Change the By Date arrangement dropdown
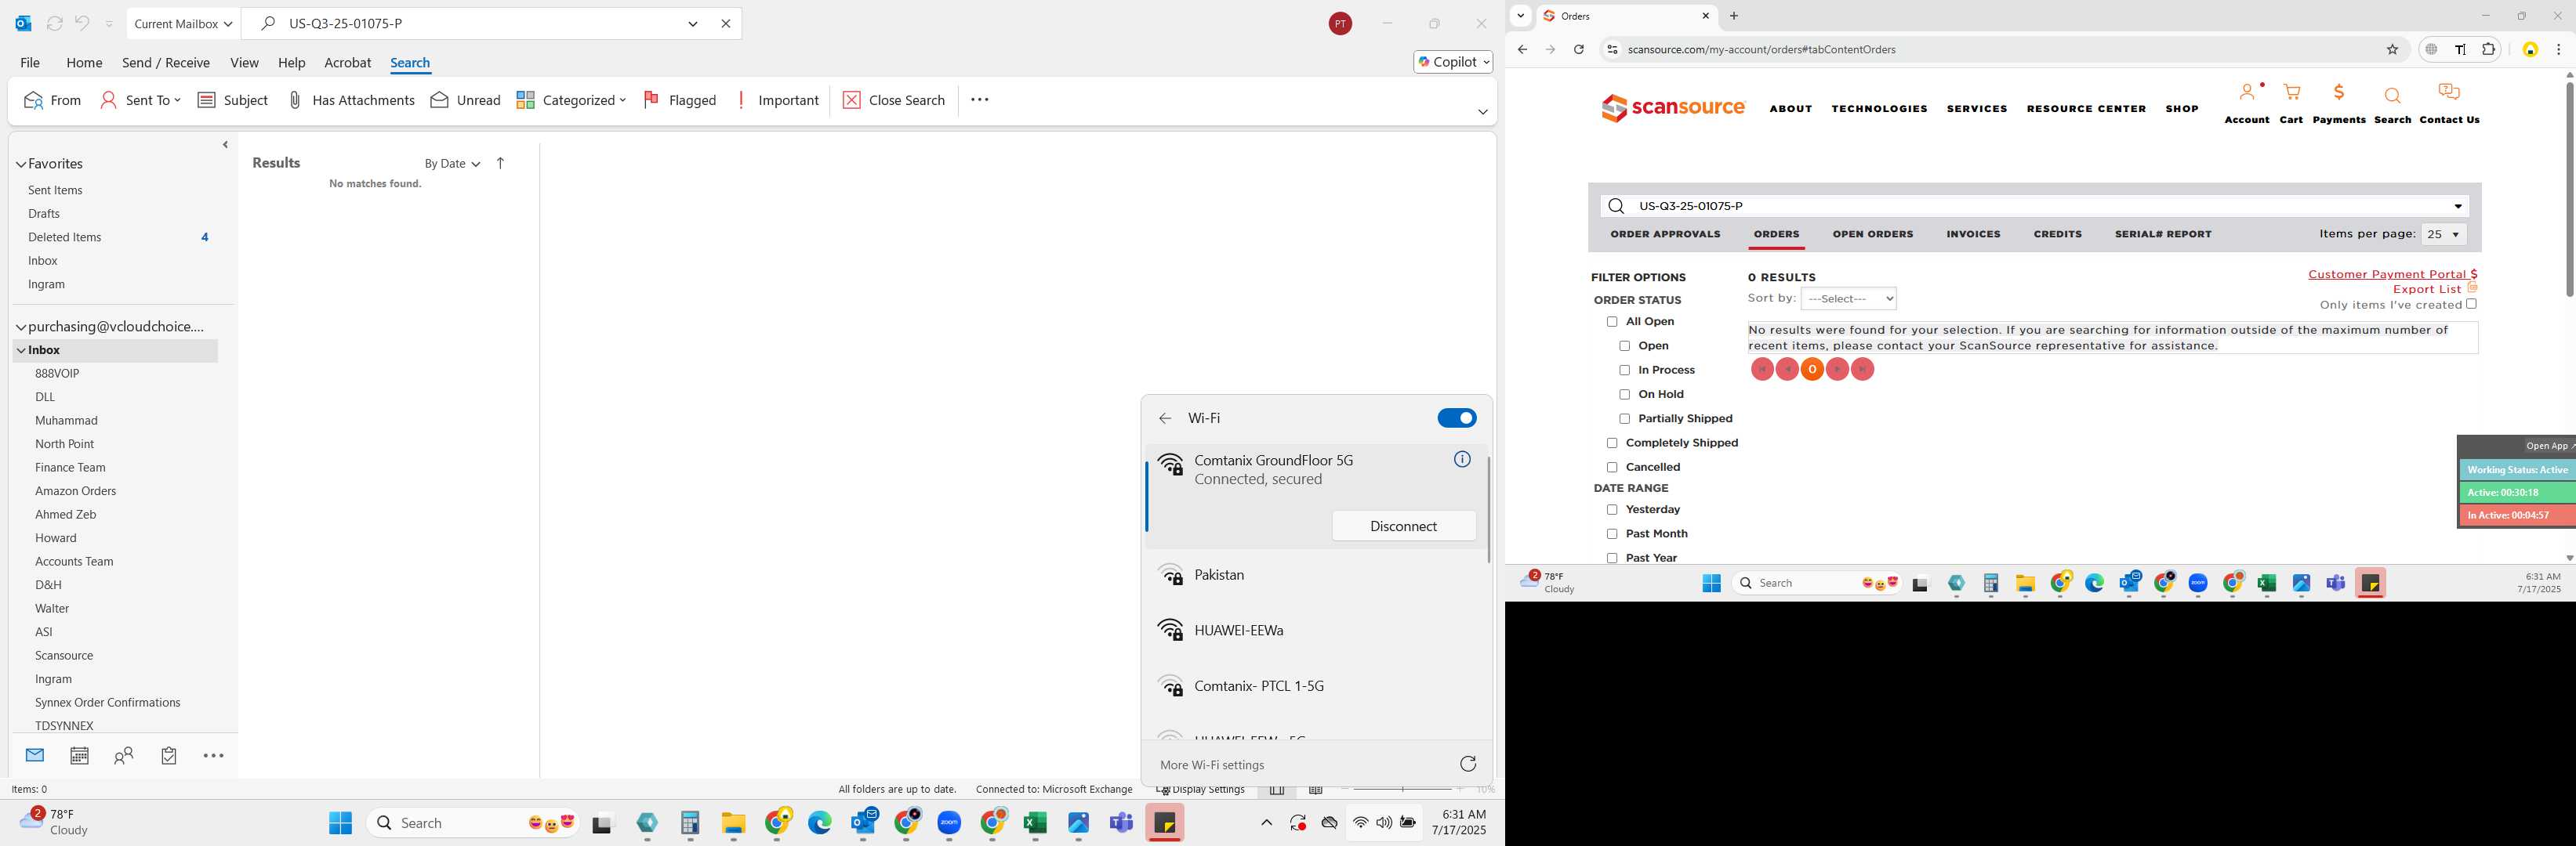Image resolution: width=2576 pixels, height=846 pixels. tap(452, 164)
